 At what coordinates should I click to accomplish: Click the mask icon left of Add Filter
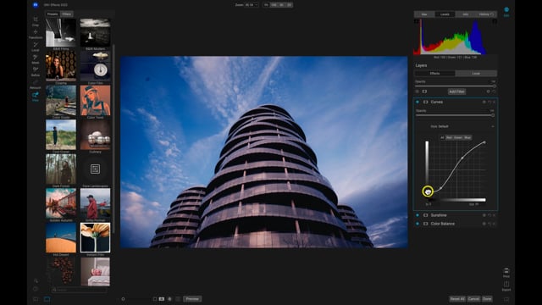pyautogui.click(x=424, y=91)
